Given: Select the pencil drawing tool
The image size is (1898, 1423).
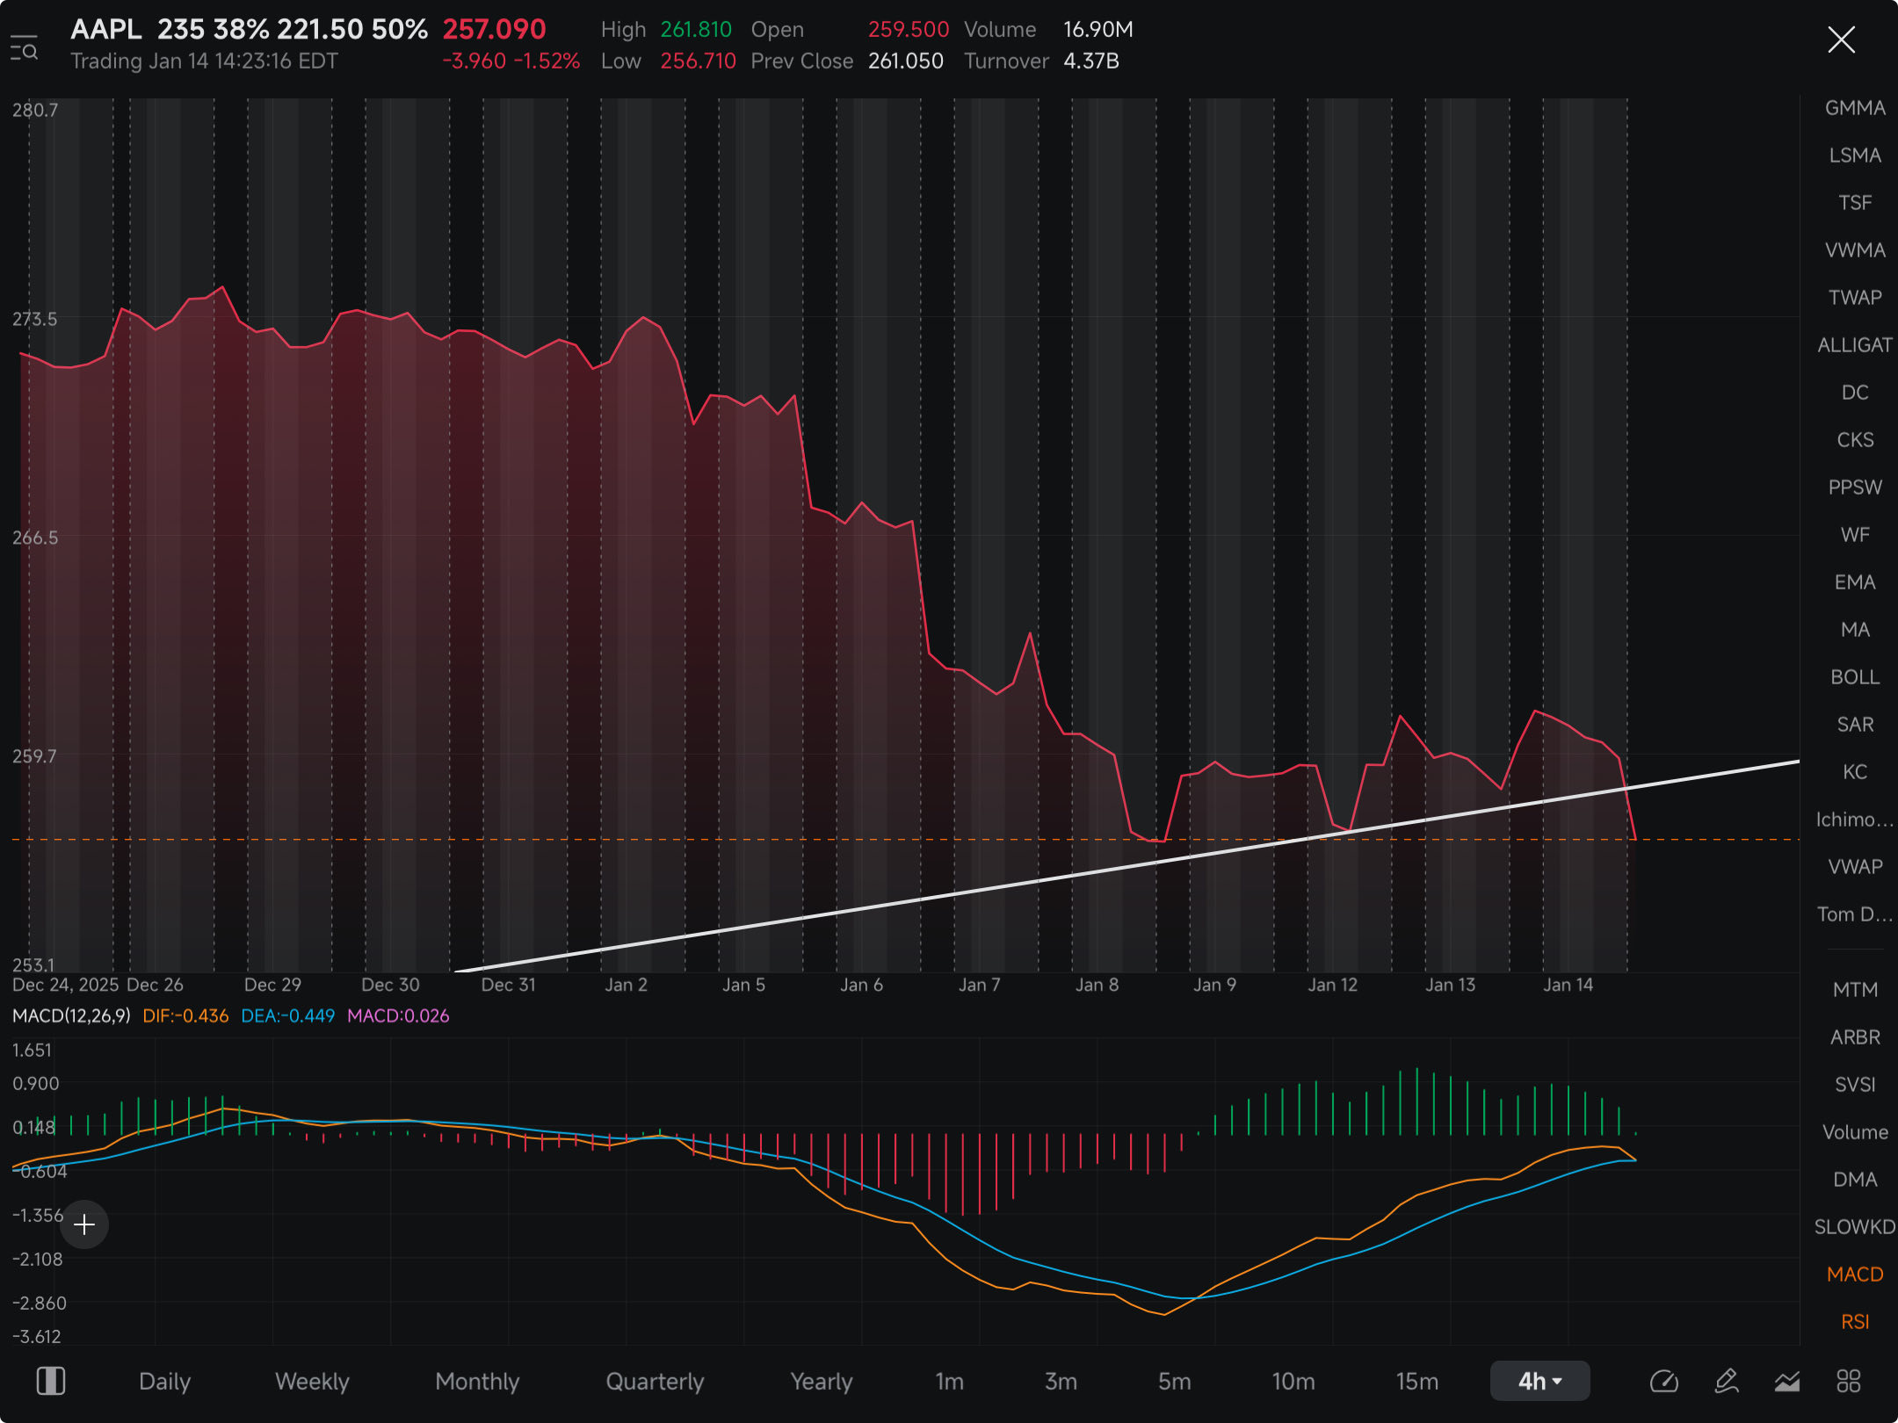Looking at the screenshot, I should point(1727,1381).
